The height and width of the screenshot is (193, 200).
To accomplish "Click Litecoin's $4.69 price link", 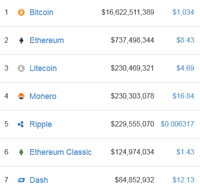I will click(x=185, y=68).
